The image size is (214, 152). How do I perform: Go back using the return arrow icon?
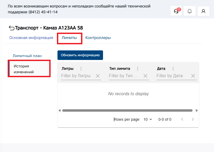(x=11, y=28)
